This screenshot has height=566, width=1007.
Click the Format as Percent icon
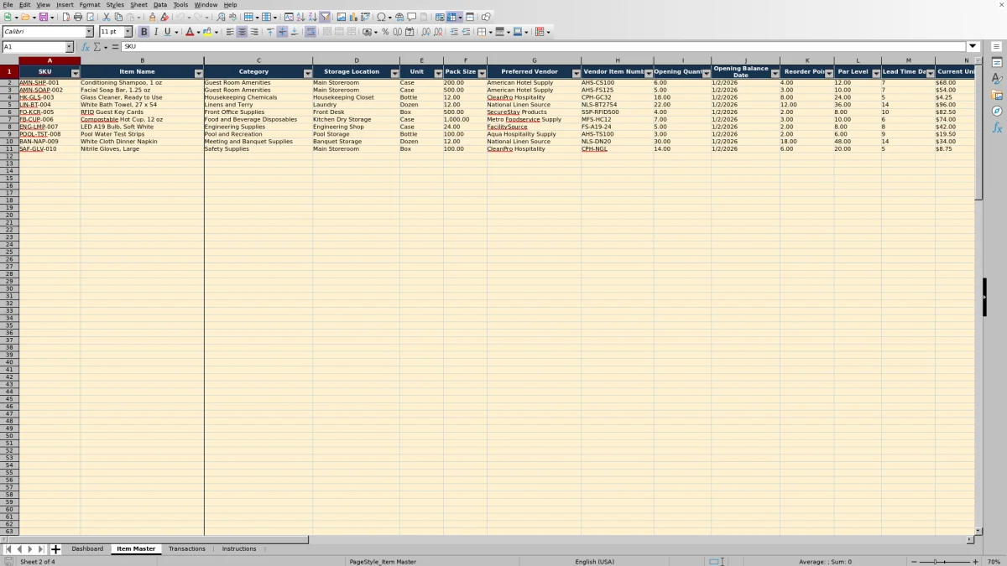click(385, 32)
